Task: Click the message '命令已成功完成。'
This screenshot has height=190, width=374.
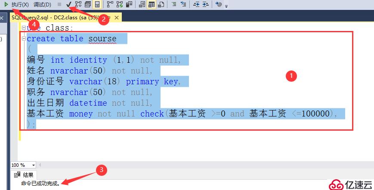Action: pos(40,183)
